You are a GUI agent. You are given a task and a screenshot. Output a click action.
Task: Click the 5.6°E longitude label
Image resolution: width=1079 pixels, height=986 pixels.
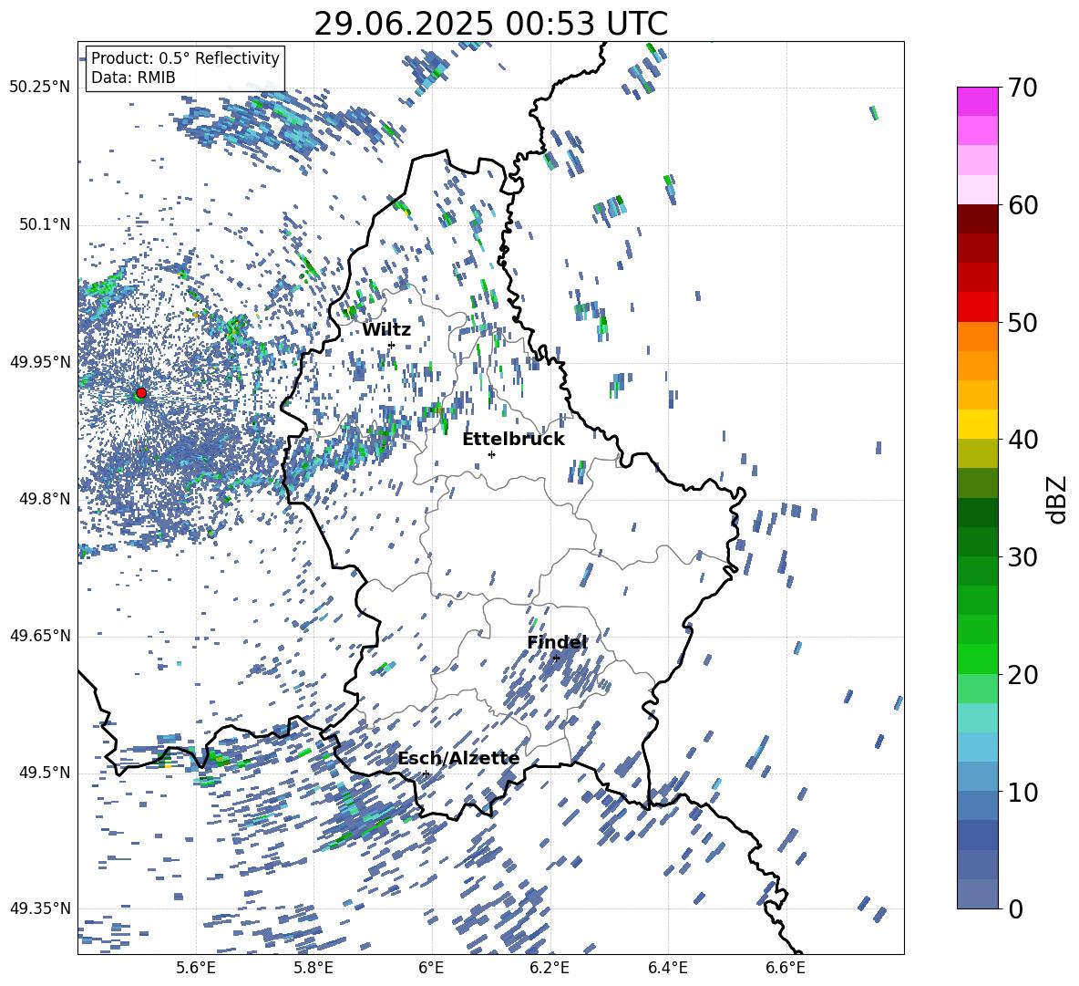(195, 968)
